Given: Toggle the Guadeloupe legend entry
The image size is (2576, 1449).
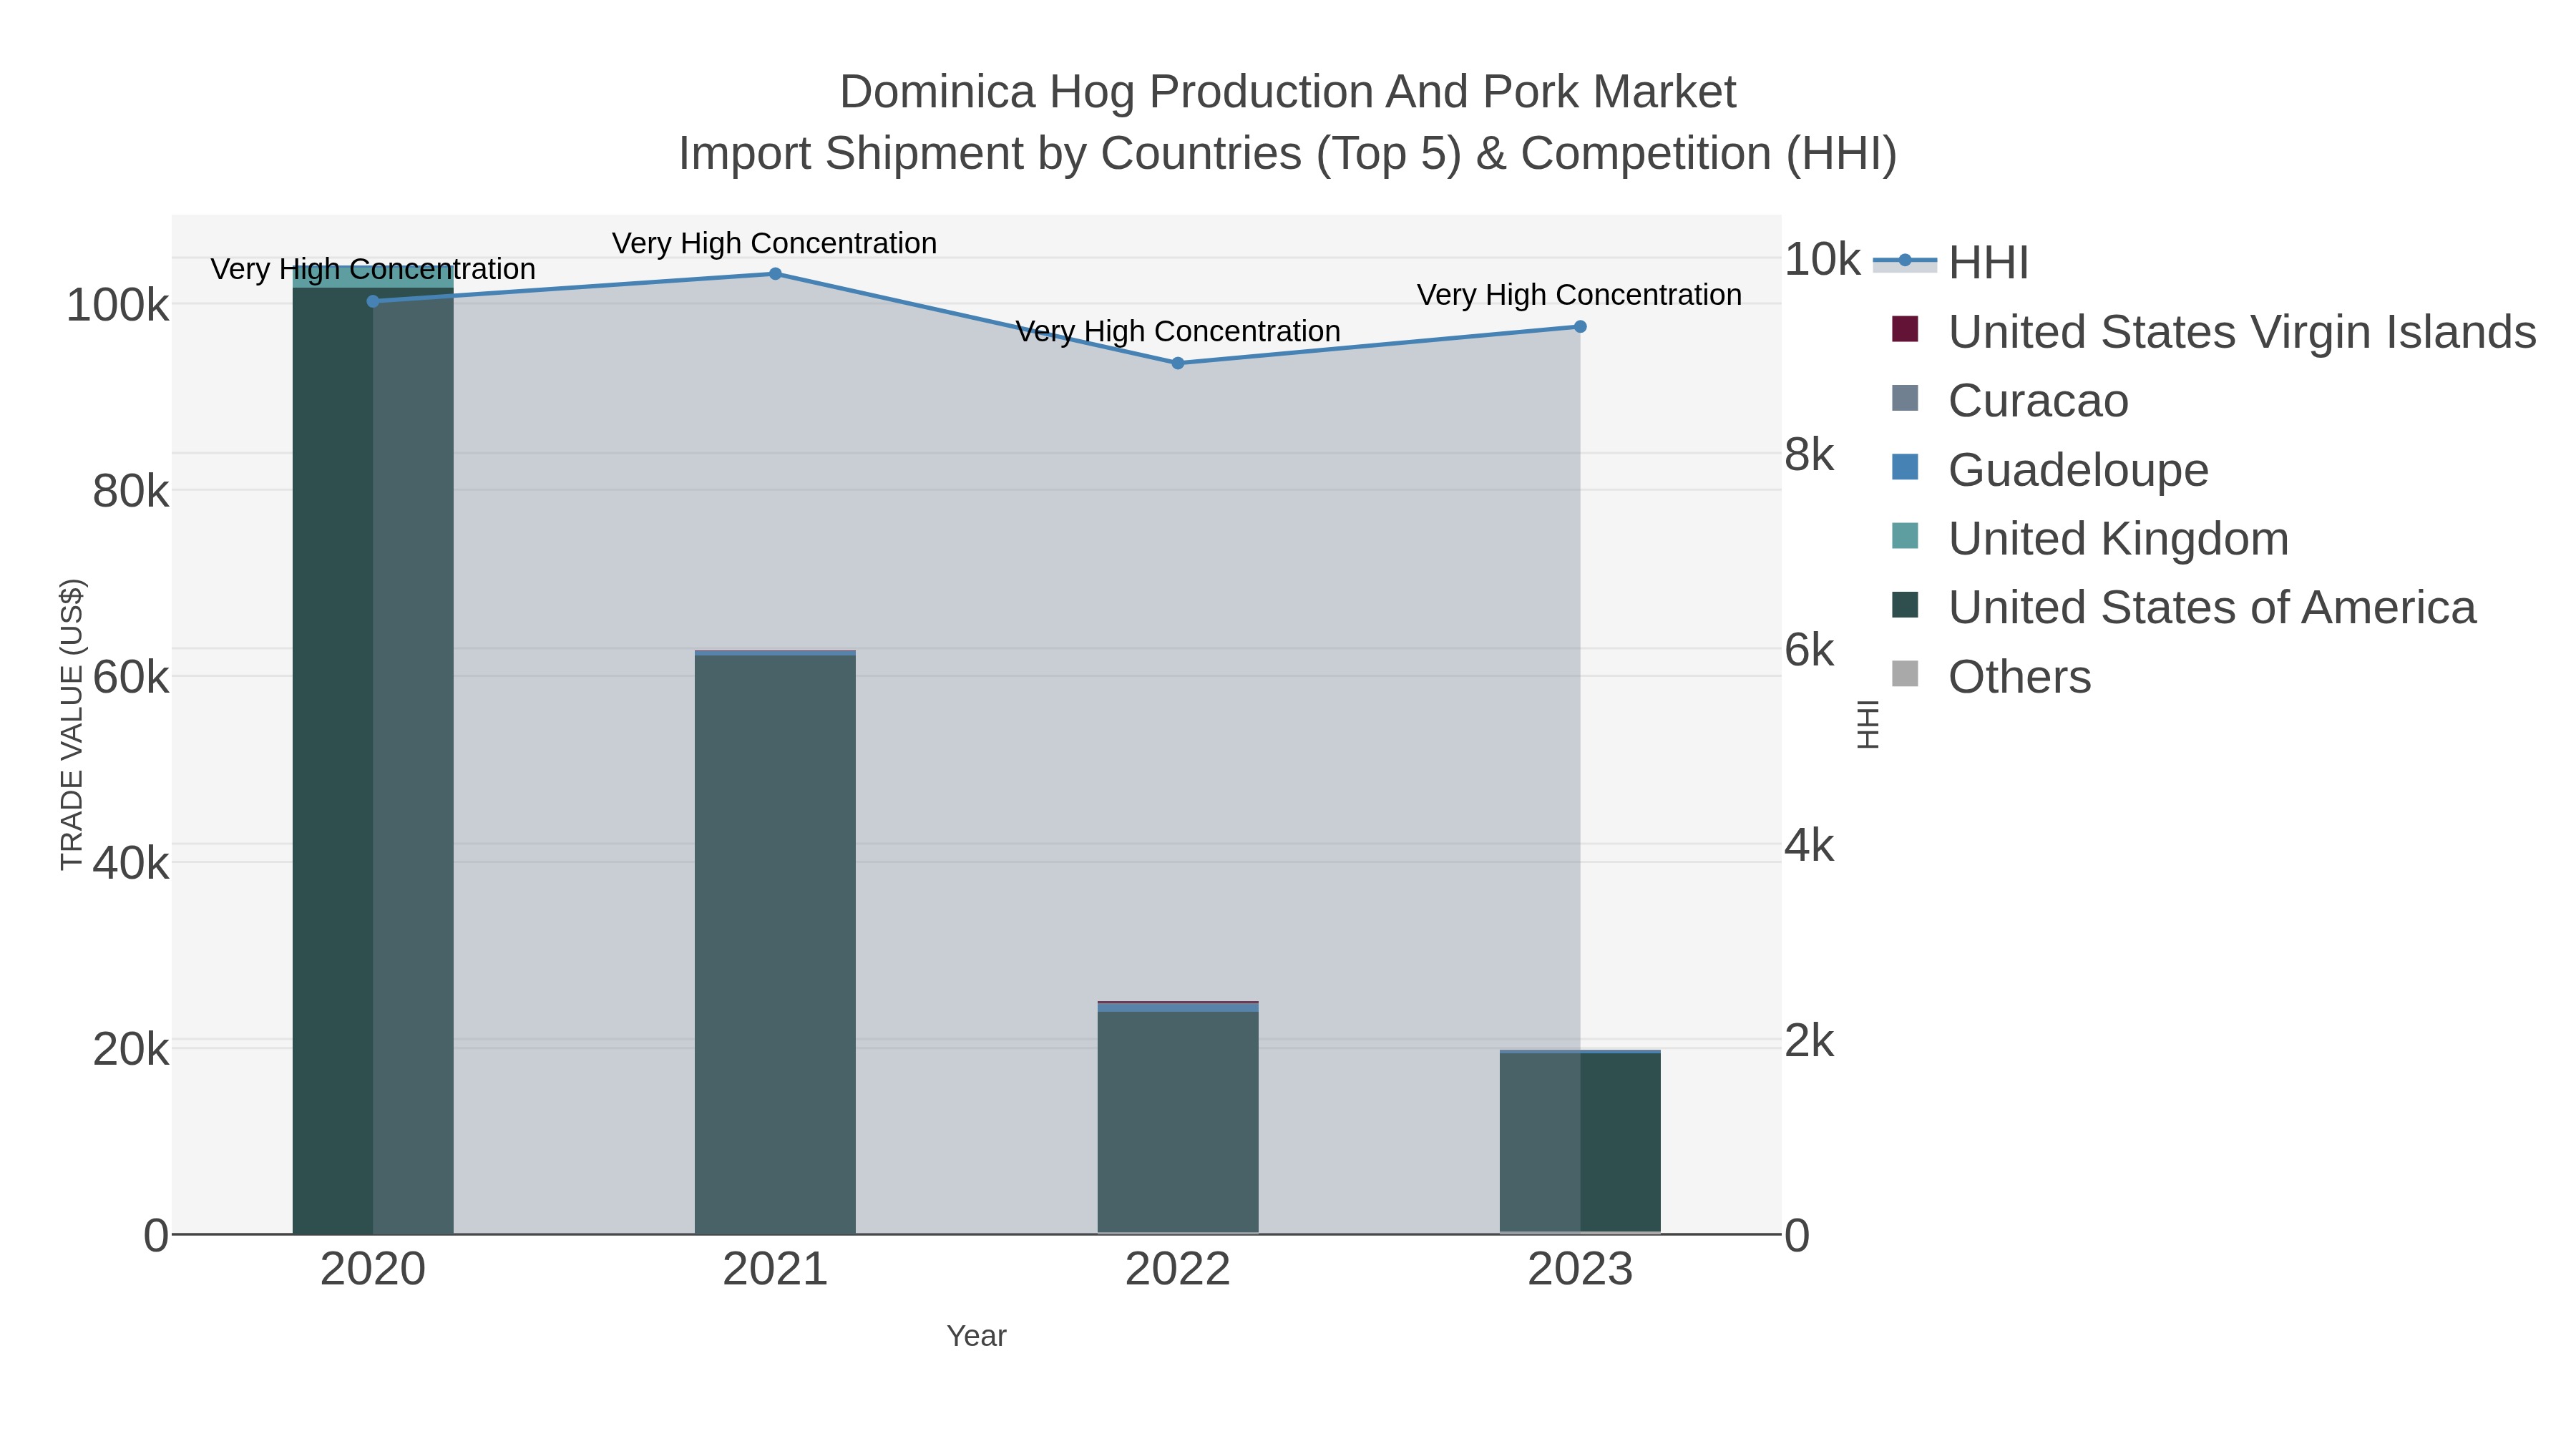Looking at the screenshot, I should (2050, 469).
